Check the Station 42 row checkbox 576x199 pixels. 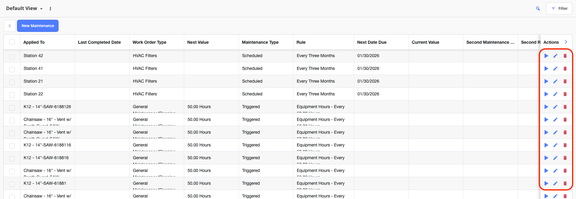[x=12, y=57]
